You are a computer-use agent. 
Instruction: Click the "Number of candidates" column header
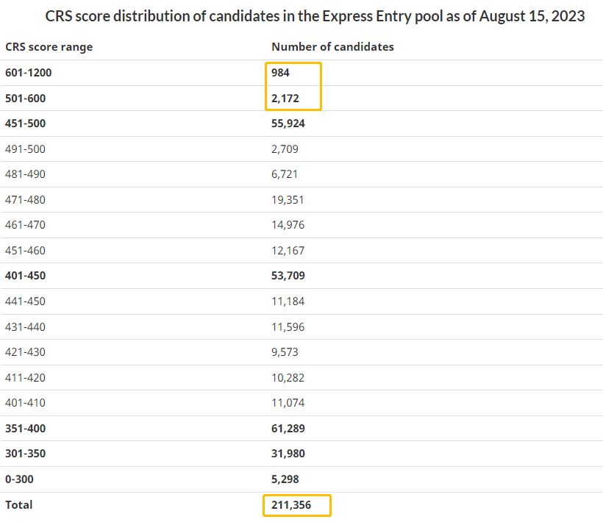click(332, 47)
